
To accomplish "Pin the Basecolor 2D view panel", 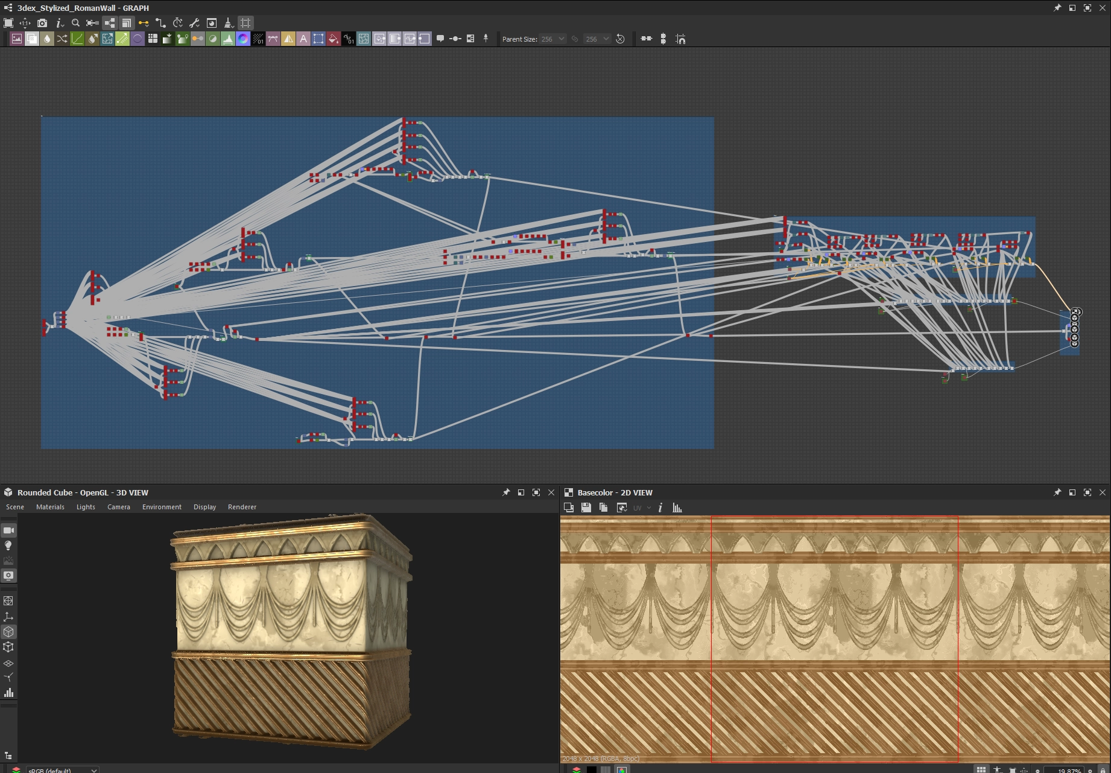I will click(x=1057, y=492).
